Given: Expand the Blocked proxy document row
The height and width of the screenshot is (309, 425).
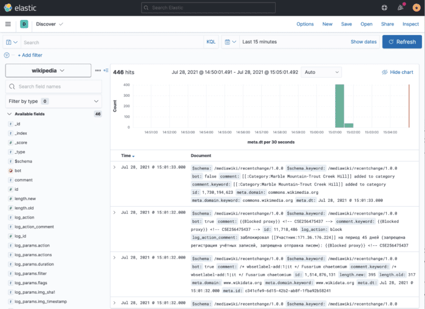Looking at the screenshot, I should (114, 213).
